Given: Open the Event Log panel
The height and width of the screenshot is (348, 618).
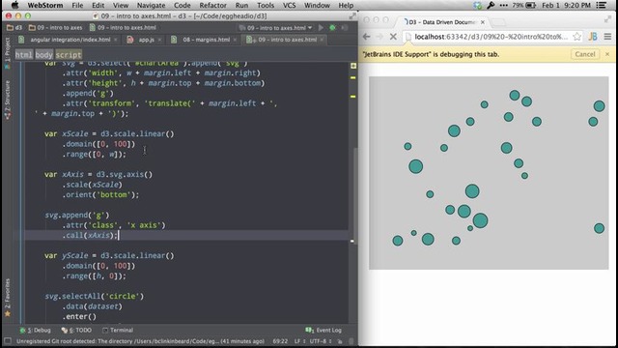Looking at the screenshot, I should point(323,331).
